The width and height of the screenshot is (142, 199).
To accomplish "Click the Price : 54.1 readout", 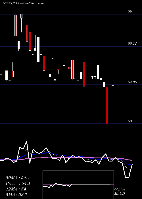I will pos(18,183).
